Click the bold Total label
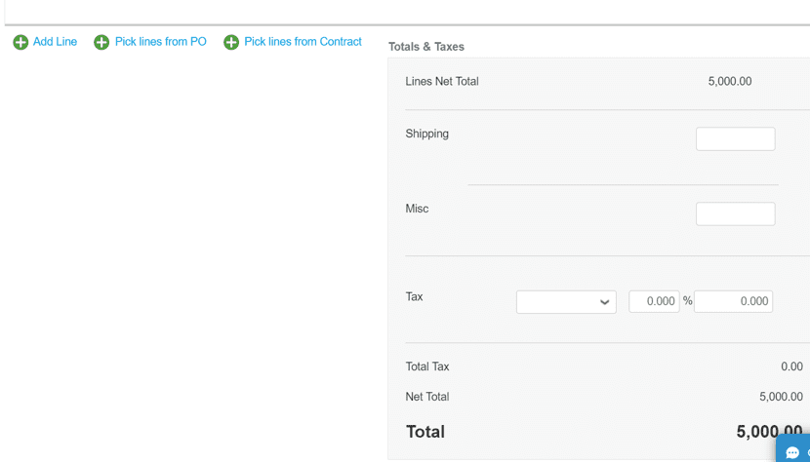The height and width of the screenshot is (462, 810). [425, 432]
